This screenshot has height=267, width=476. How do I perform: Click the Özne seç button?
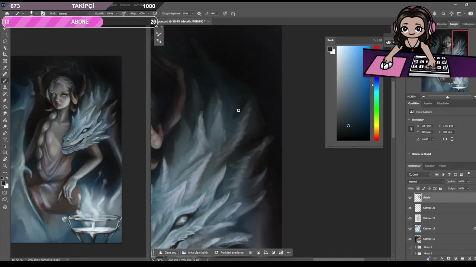[168, 253]
